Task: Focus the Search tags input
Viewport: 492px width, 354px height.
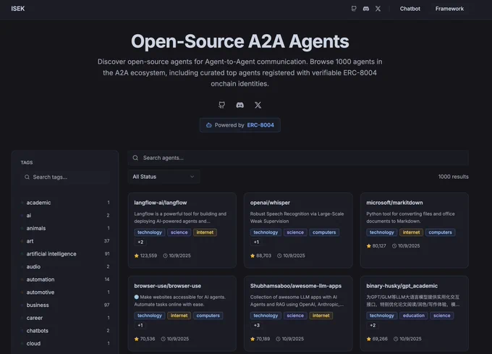Action: [x=65, y=177]
